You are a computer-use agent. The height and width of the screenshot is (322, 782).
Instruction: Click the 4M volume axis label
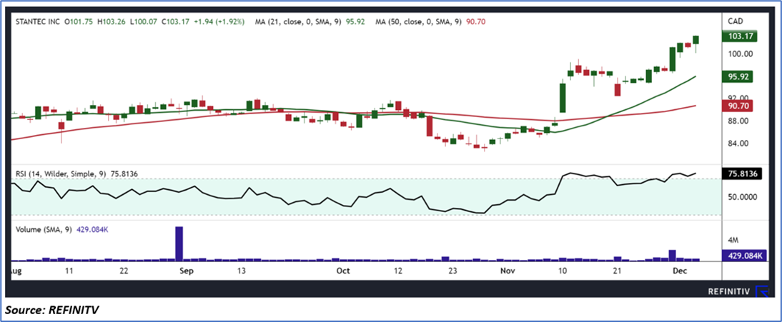pos(733,240)
